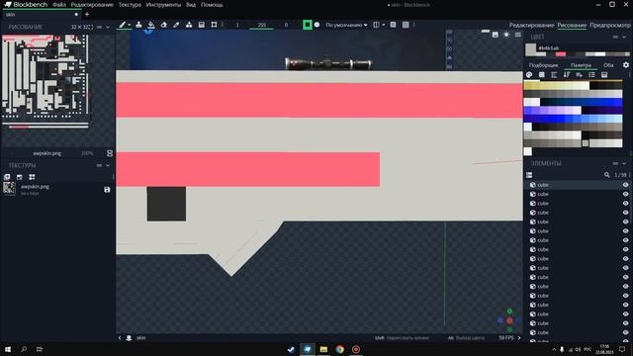Open the По умолчанию blend mode dropdown
The height and width of the screenshot is (356, 633).
coord(346,25)
